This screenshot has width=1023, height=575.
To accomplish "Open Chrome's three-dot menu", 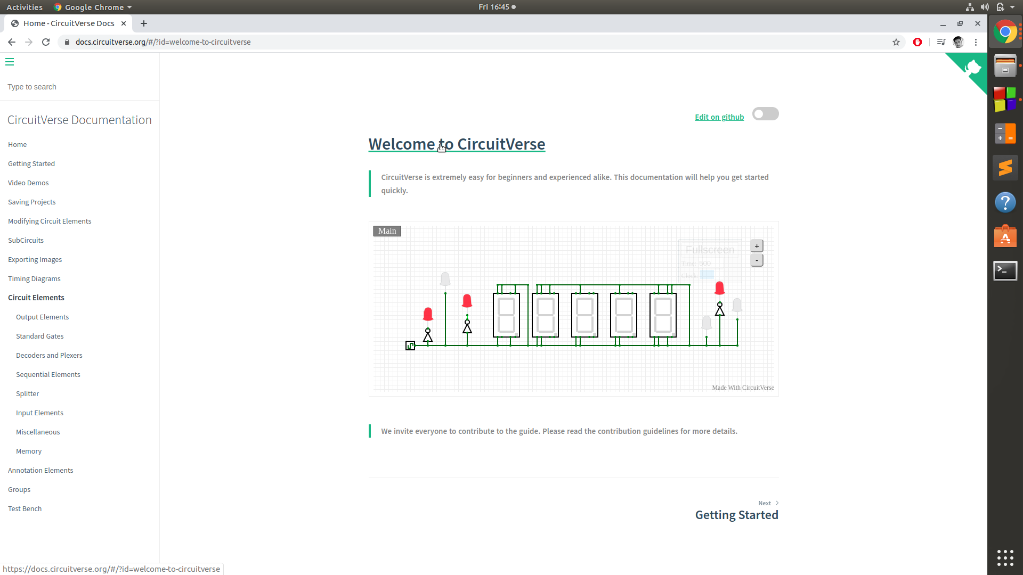I will [x=976, y=42].
